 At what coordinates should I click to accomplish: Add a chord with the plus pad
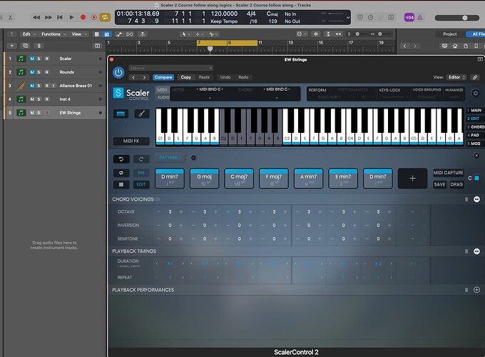tap(412, 178)
